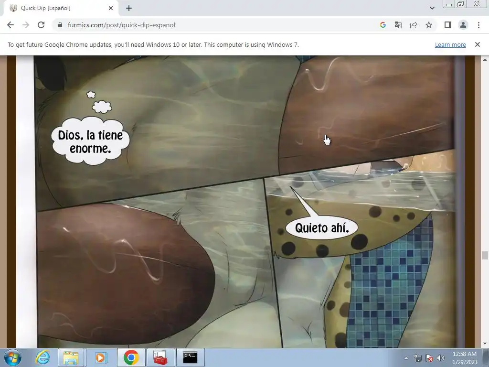Viewport: 489px width, 367px height.
Task: Open File Explorer from taskbar
Action: 71,357
